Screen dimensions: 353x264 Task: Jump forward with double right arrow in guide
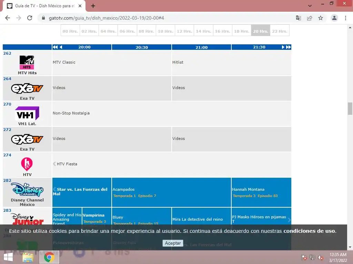tap(289, 47)
